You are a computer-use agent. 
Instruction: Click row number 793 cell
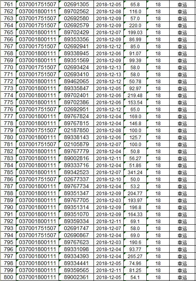coord(8,228)
